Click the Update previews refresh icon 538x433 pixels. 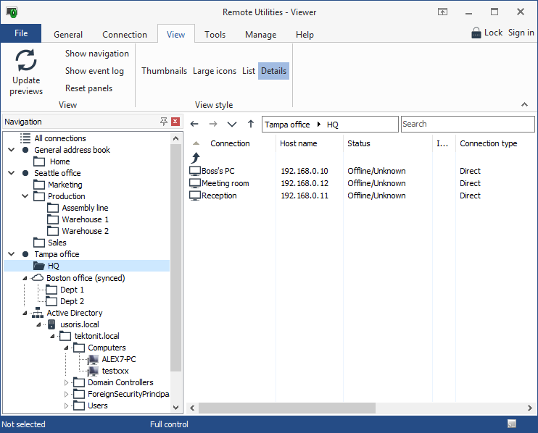[26, 60]
